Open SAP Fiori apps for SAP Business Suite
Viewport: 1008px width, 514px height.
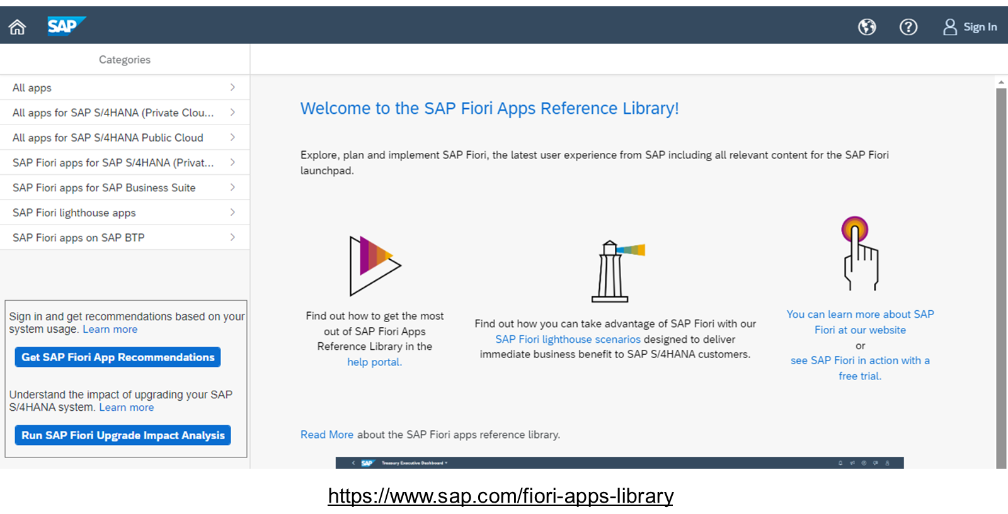click(125, 187)
